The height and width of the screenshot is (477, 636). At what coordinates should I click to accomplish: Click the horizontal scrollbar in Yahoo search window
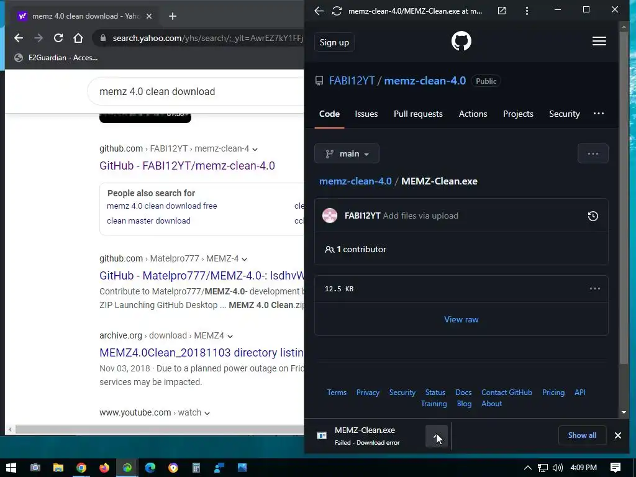(x=159, y=430)
